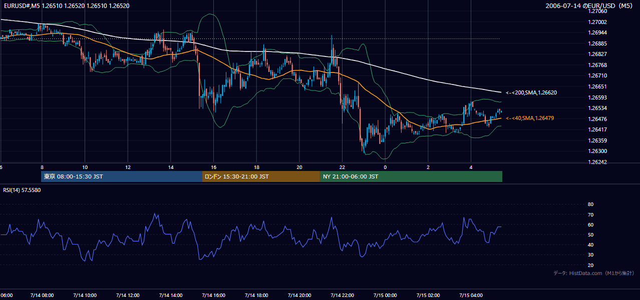Viewport: 640px width, 300px height.
Task: Click the RSI(14) 57.5580 indicator label
Action: 22,190
